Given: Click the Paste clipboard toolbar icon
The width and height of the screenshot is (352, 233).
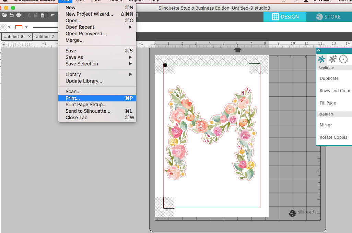Looking at the screenshot, I should (x=43, y=15).
